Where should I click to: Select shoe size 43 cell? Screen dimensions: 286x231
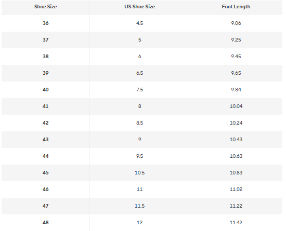pyautogui.click(x=46, y=140)
